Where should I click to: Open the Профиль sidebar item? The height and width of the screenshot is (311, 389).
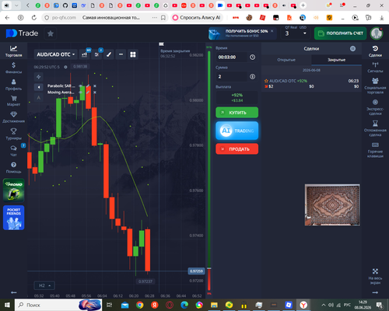tap(13, 85)
